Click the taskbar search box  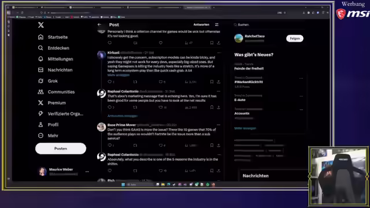[x=140, y=184]
